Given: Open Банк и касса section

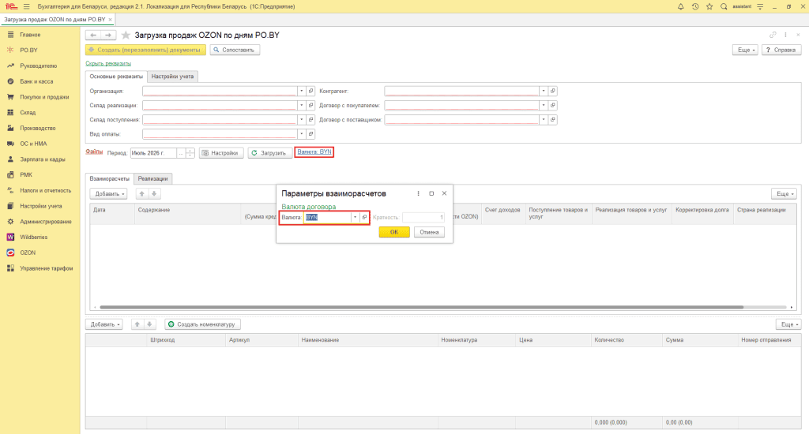Looking at the screenshot, I should 36,81.
